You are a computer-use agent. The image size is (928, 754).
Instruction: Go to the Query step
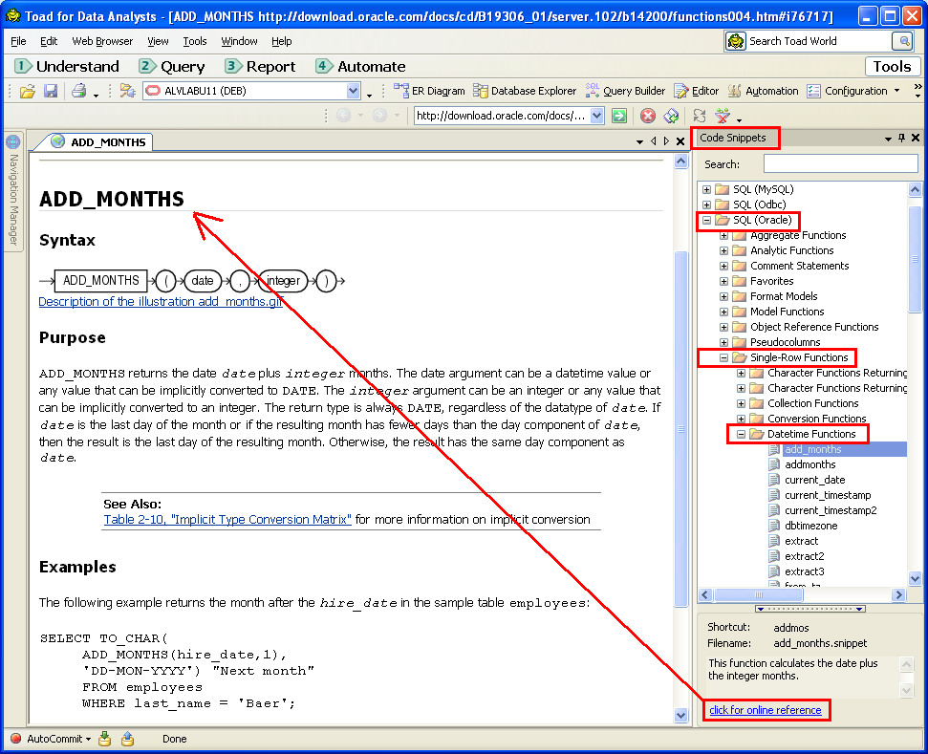[x=172, y=66]
